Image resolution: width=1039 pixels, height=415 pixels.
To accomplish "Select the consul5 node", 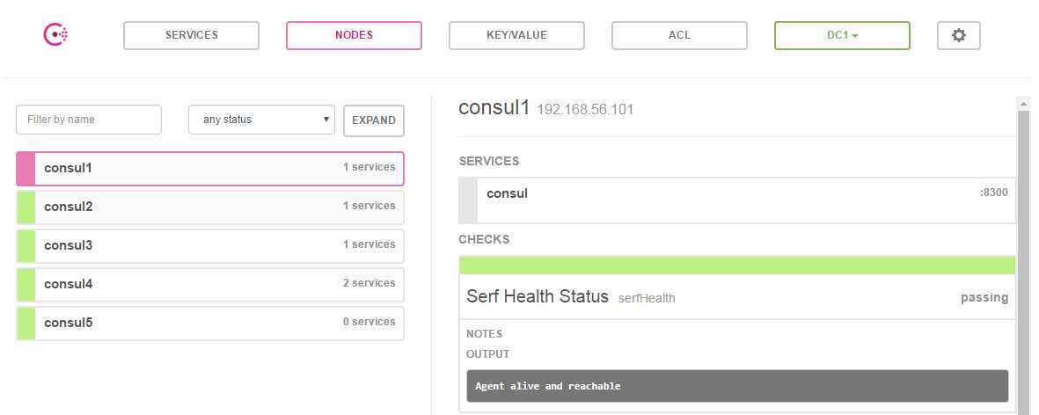I will [210, 323].
